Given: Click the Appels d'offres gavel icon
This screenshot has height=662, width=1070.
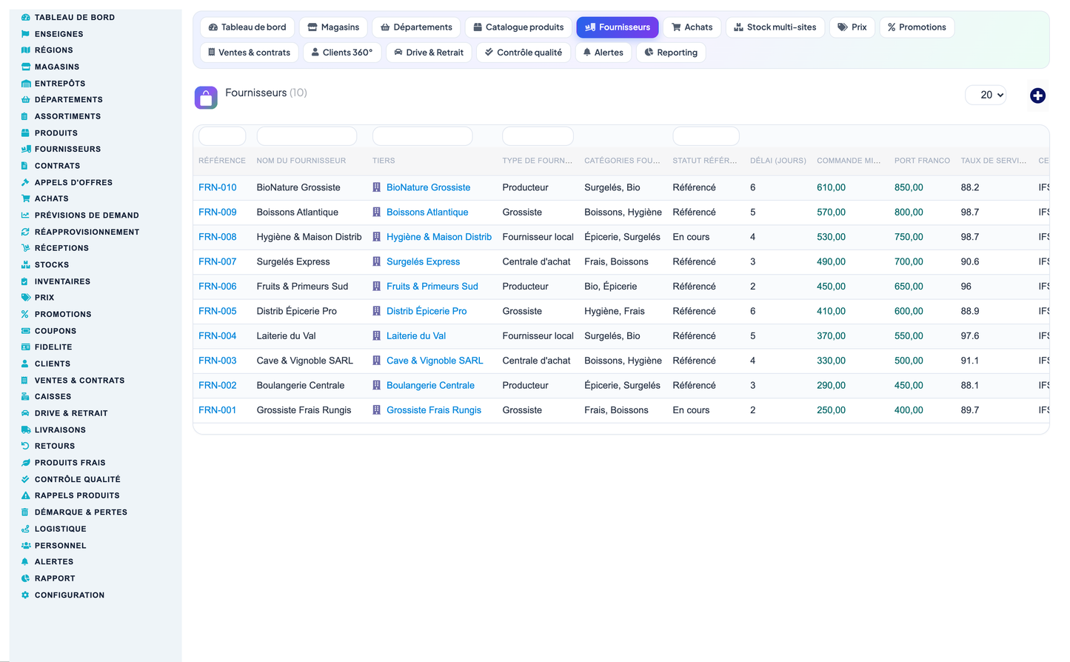Looking at the screenshot, I should [x=25, y=182].
